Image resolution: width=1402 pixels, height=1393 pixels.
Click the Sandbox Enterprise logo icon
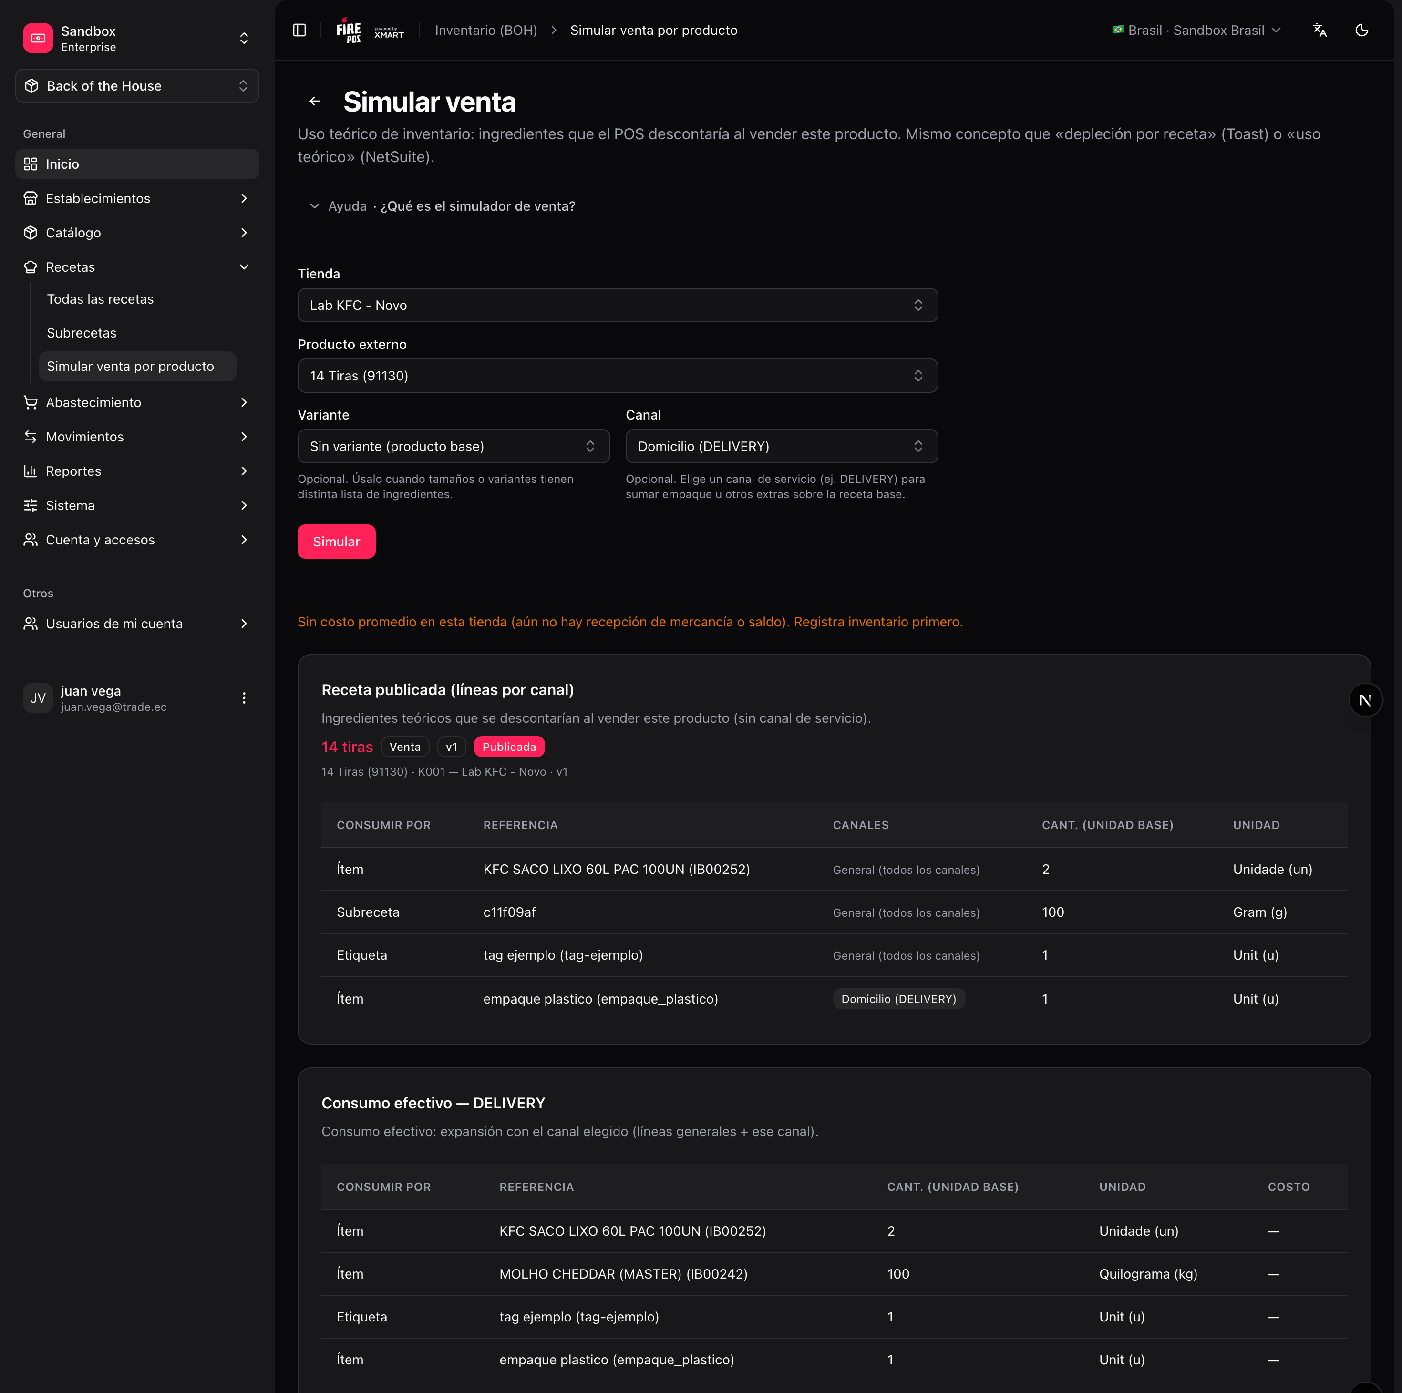[x=38, y=38]
